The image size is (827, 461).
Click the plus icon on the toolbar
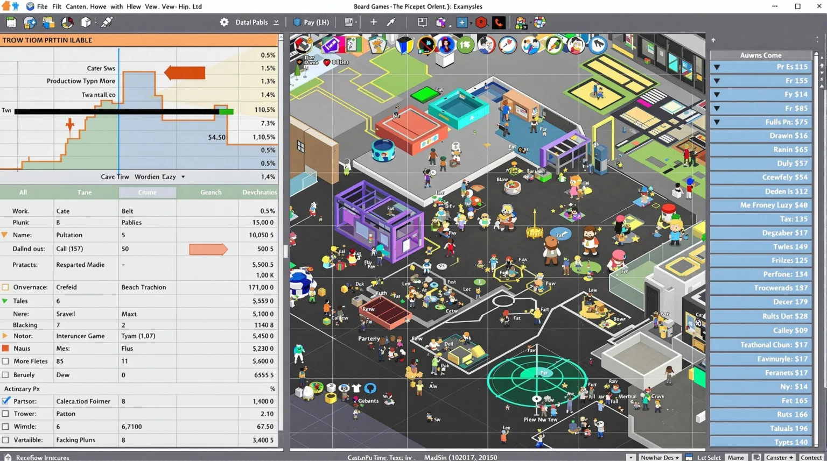[x=374, y=23]
